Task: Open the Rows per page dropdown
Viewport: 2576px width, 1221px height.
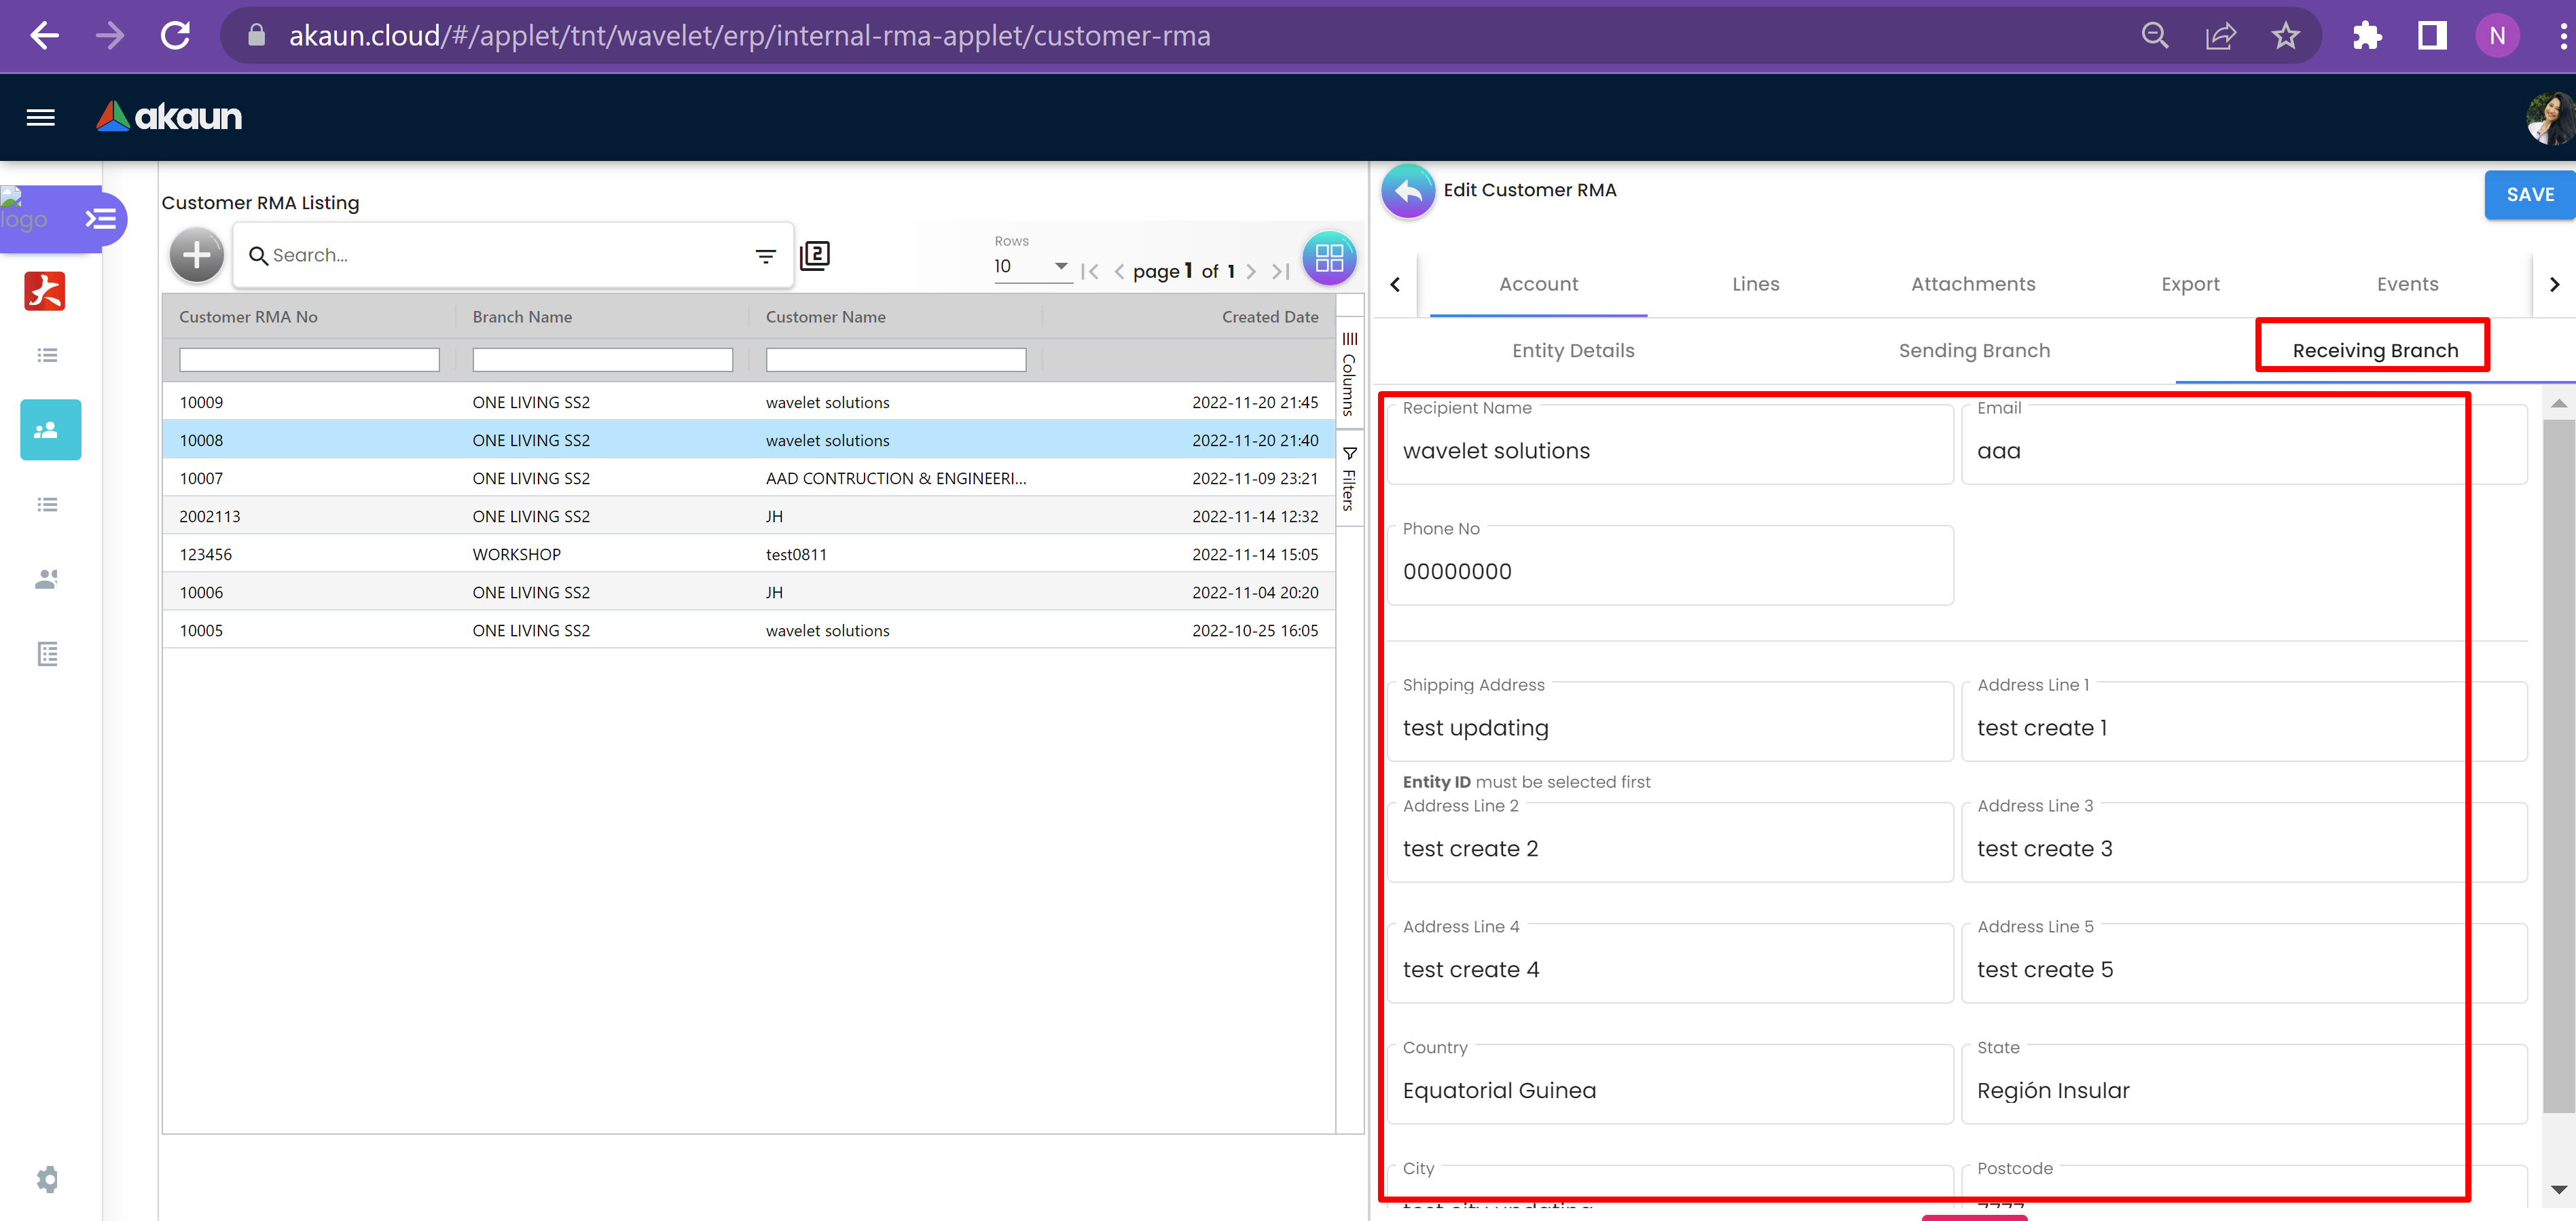Action: 1031,267
